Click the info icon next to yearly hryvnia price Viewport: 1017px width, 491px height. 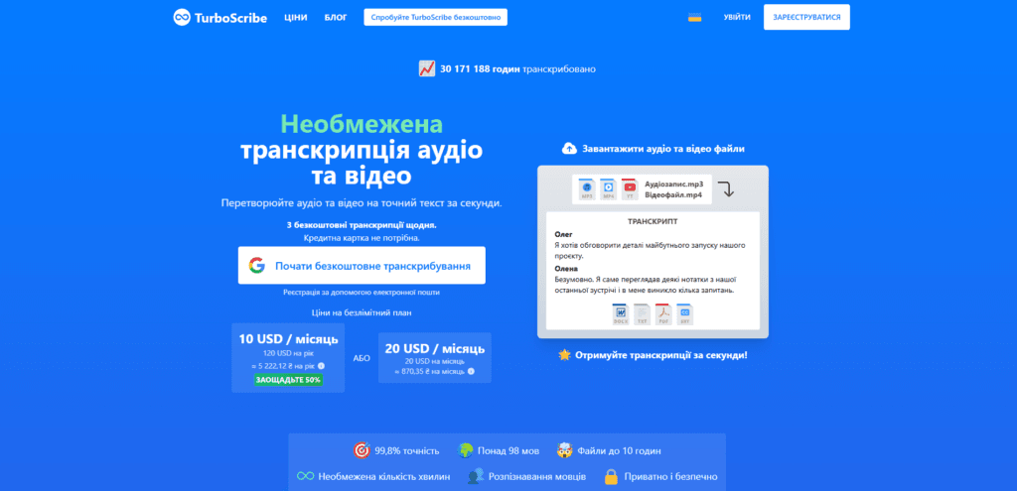pos(321,366)
